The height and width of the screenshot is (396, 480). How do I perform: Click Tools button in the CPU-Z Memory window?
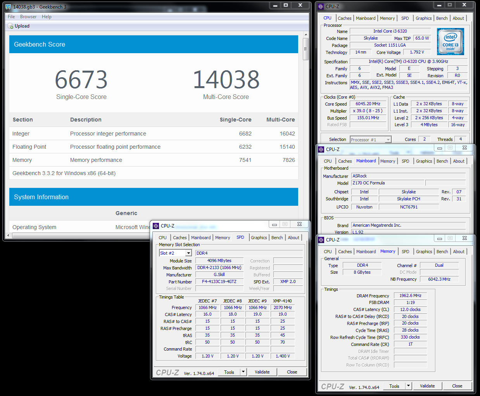pyautogui.click(x=394, y=386)
